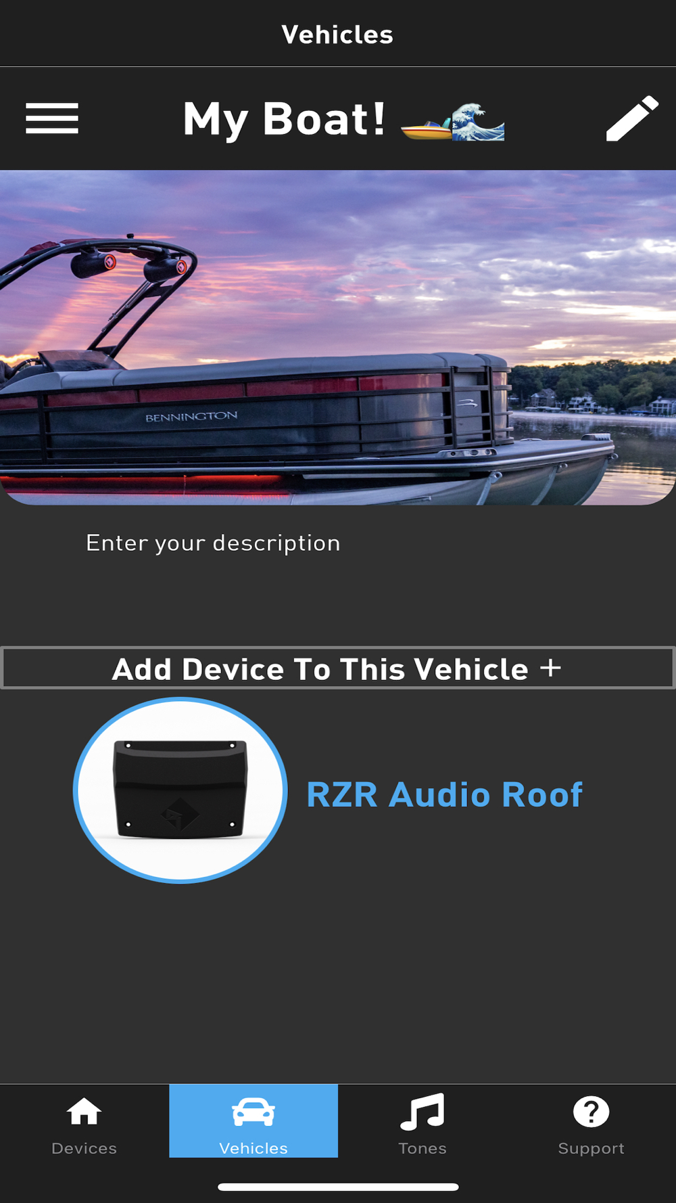Tap the question mark Support icon
The image size is (676, 1203).
click(591, 1112)
